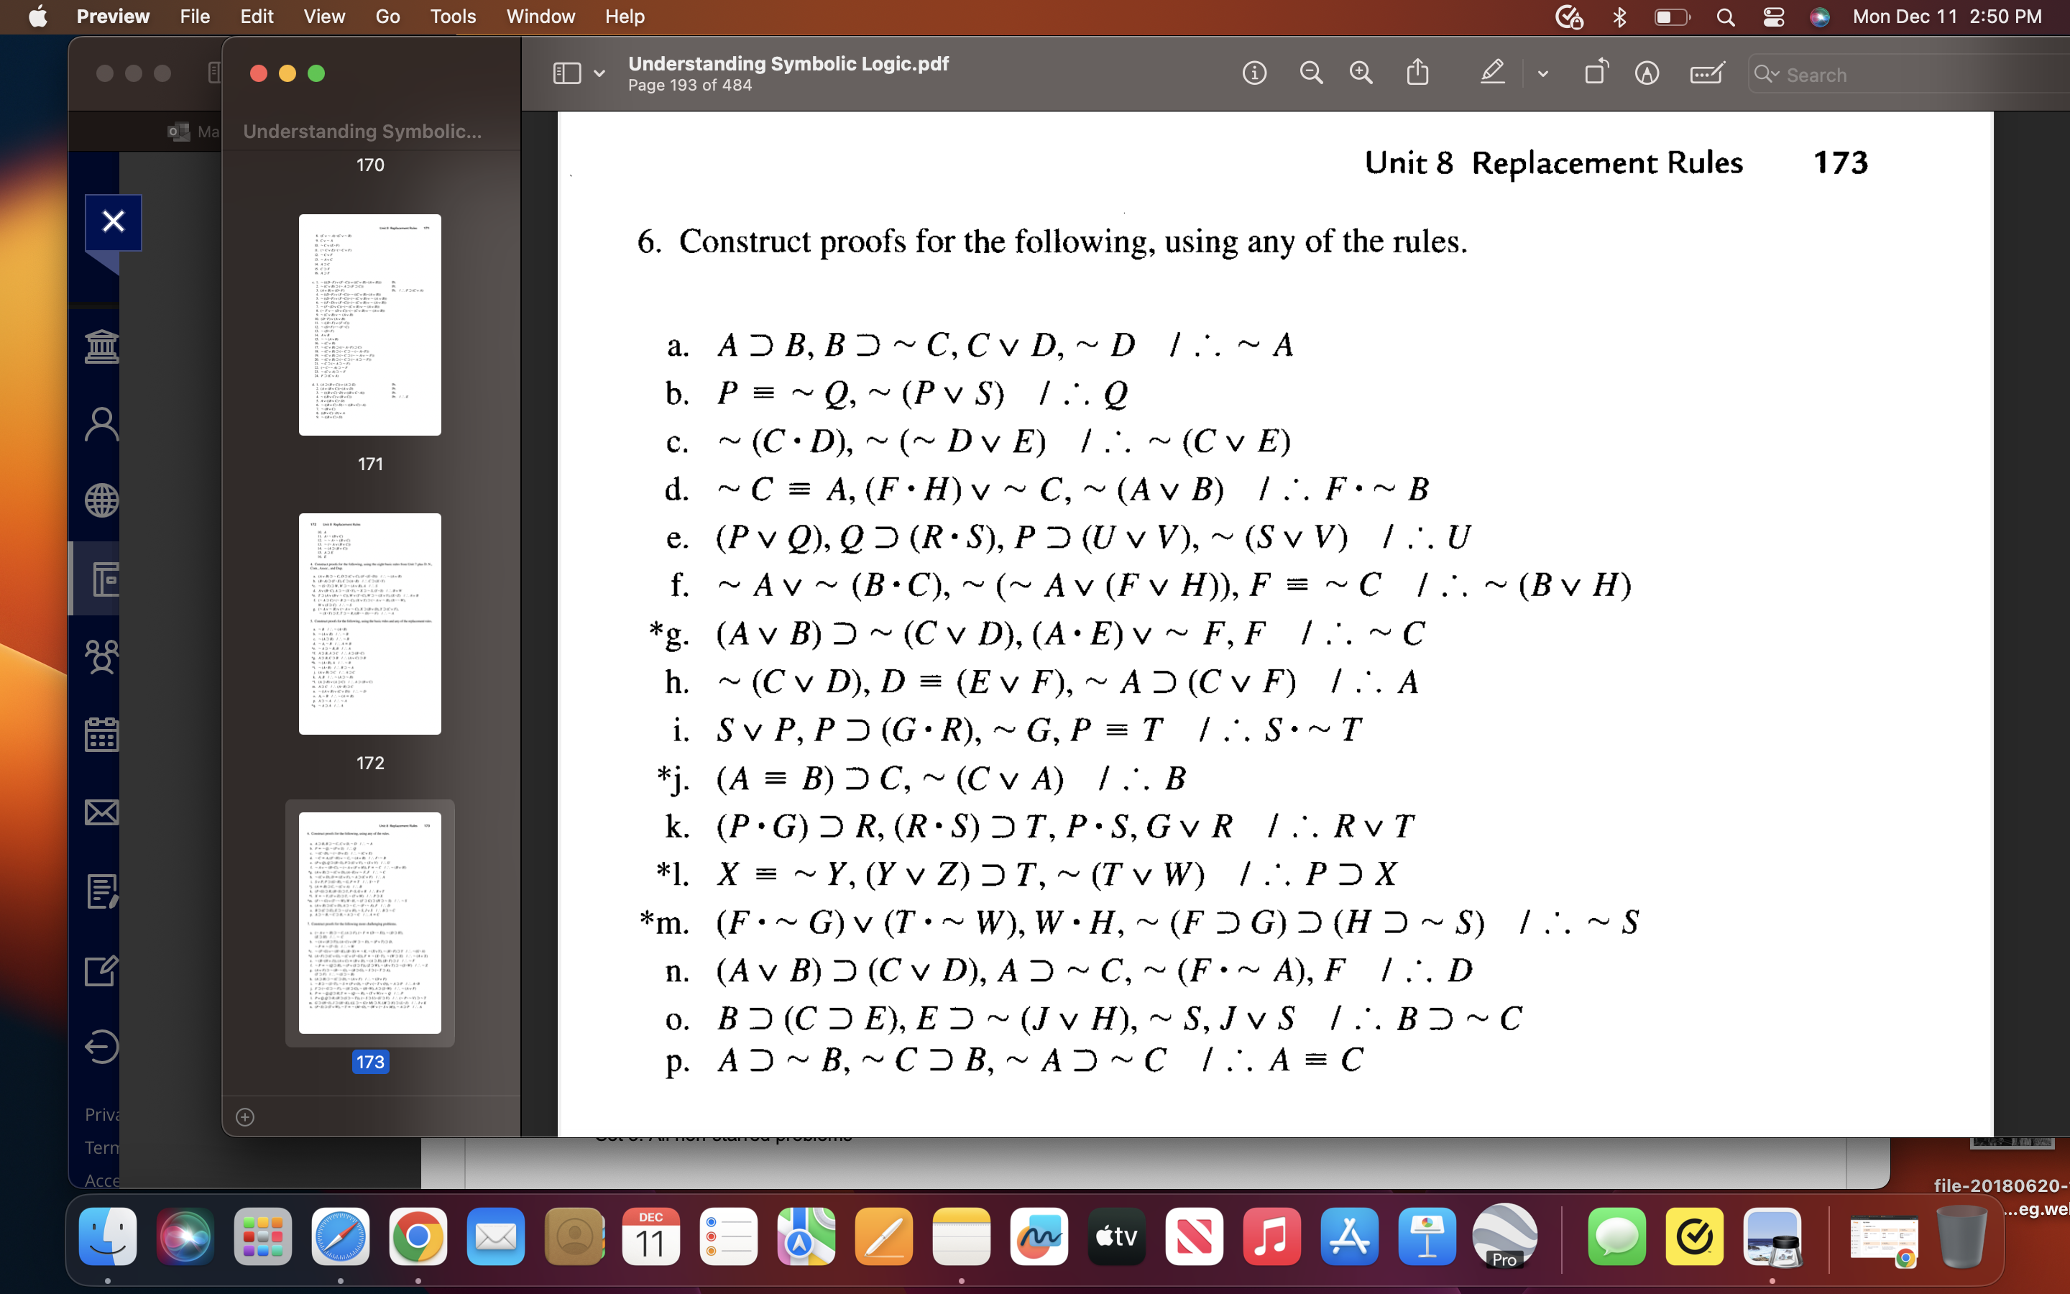
Task: Open the Window menu
Action: (x=540, y=17)
